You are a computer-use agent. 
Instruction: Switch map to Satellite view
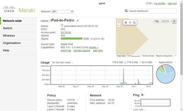click(165, 21)
